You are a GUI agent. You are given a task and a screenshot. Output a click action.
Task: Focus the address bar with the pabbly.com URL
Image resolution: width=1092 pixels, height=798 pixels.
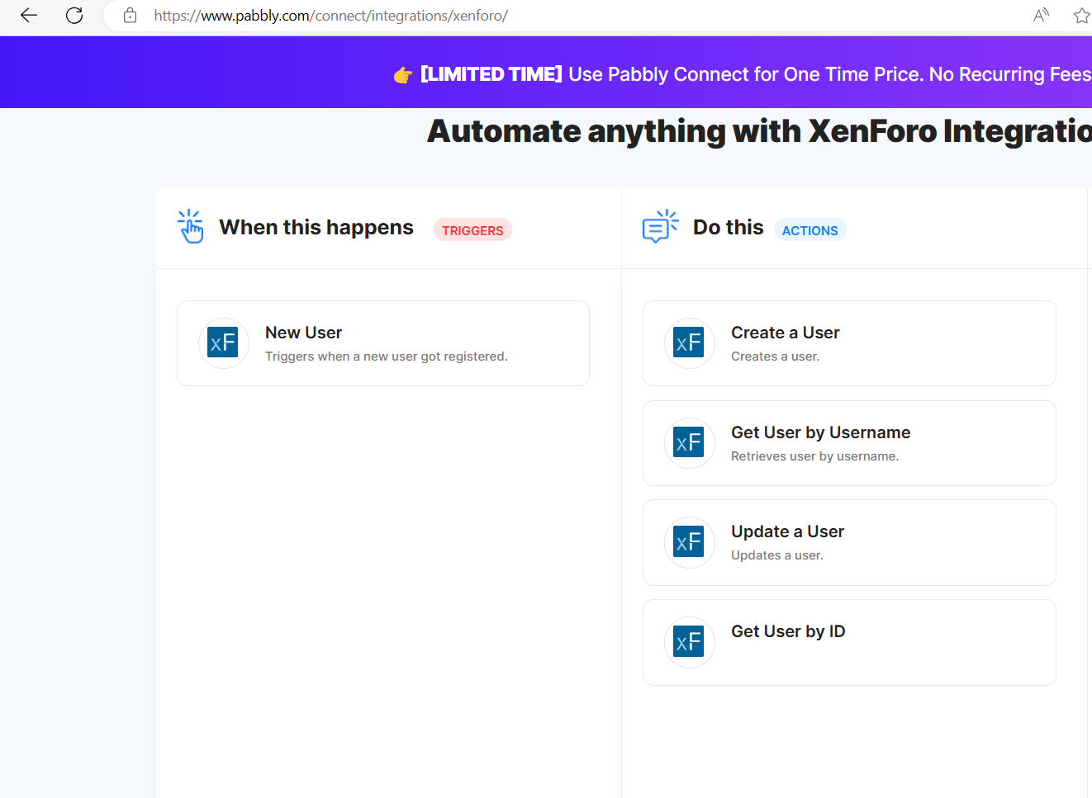330,16
